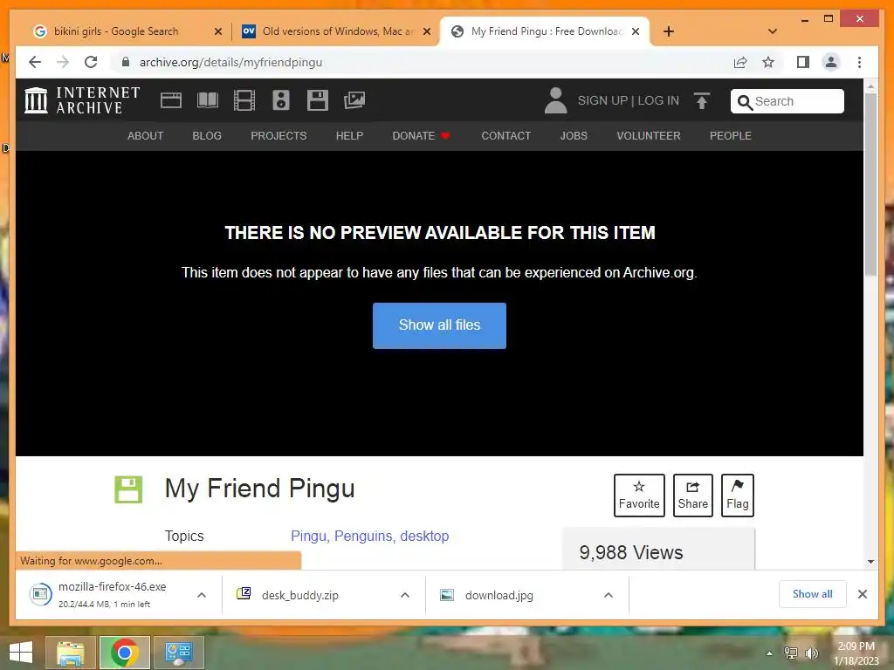Click the Favorite button
Screen dimensions: 894x670
(x=639, y=496)
